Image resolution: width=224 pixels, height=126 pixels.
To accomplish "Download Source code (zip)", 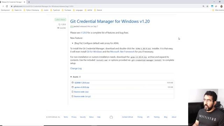I will [81, 92].
